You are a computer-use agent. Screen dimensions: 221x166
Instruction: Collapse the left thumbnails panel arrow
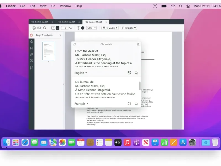64,84
